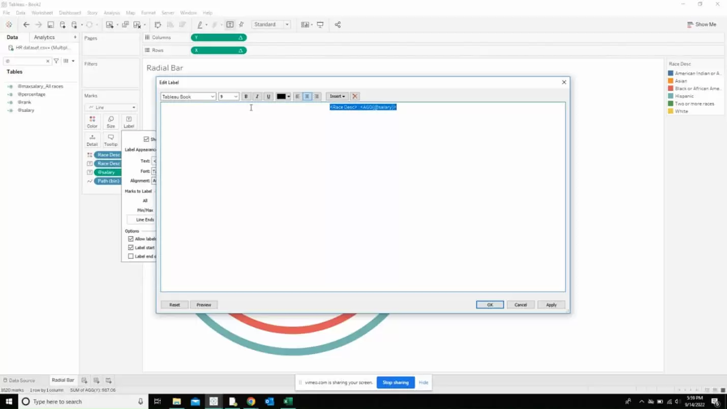Enable the Label end of line checkbox
This screenshot has height=409, width=727.
(131, 256)
